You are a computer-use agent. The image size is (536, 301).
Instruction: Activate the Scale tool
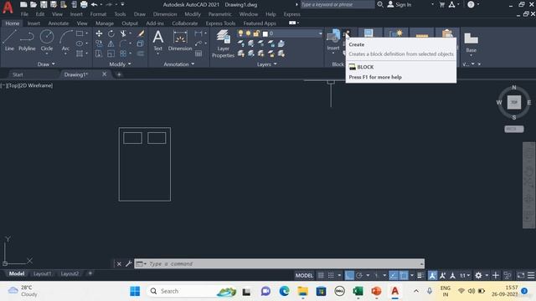tap(111, 54)
